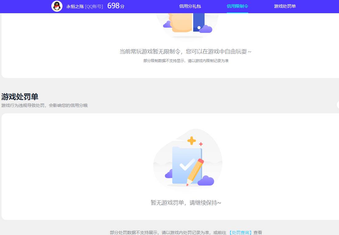Image resolution: width=339 pixels, height=235 pixels.
Task: Open the active 信用限制令 tab
Action: (237, 6)
